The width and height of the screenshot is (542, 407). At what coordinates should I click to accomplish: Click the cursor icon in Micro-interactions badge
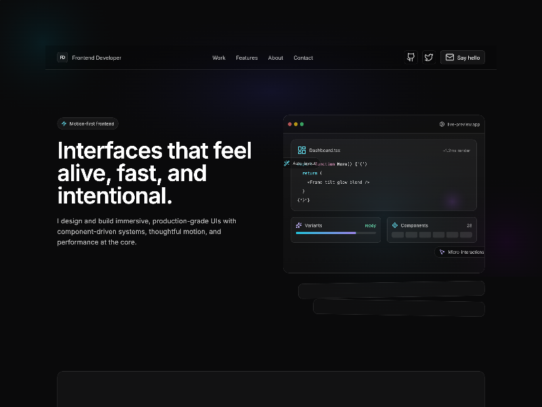point(441,252)
